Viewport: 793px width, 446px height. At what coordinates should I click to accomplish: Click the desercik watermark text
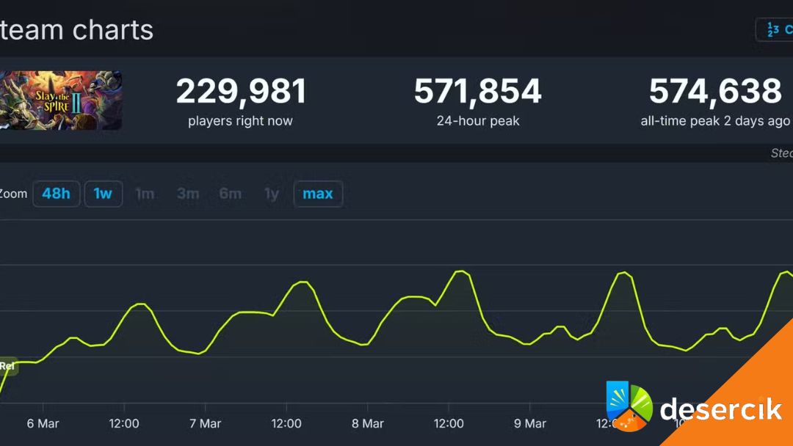720,410
